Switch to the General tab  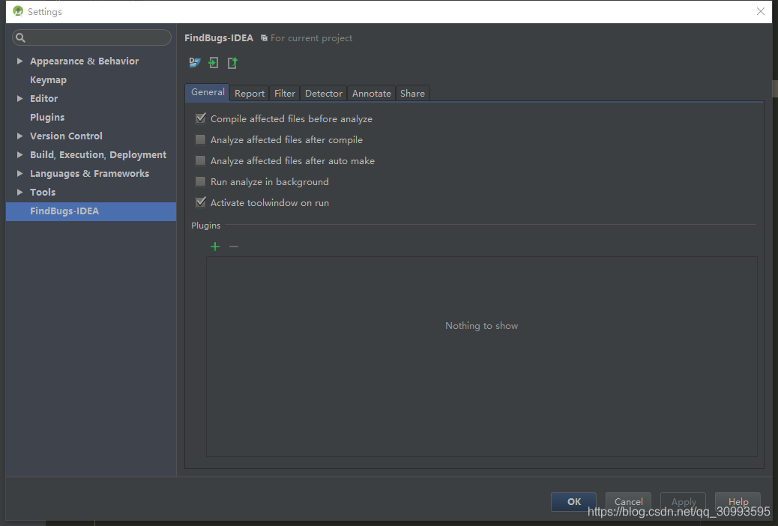coord(208,92)
